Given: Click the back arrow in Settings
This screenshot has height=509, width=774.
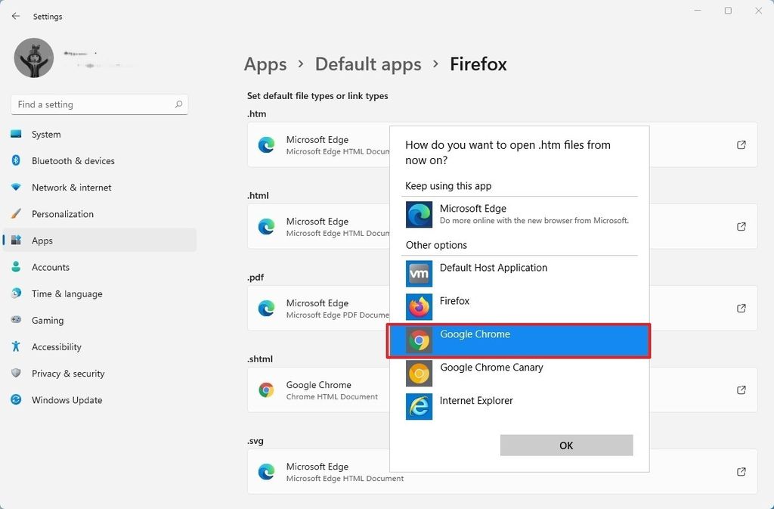Looking at the screenshot, I should (x=15, y=16).
